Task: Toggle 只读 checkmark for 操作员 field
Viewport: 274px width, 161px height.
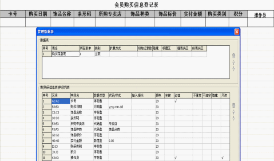Action: pos(222,157)
